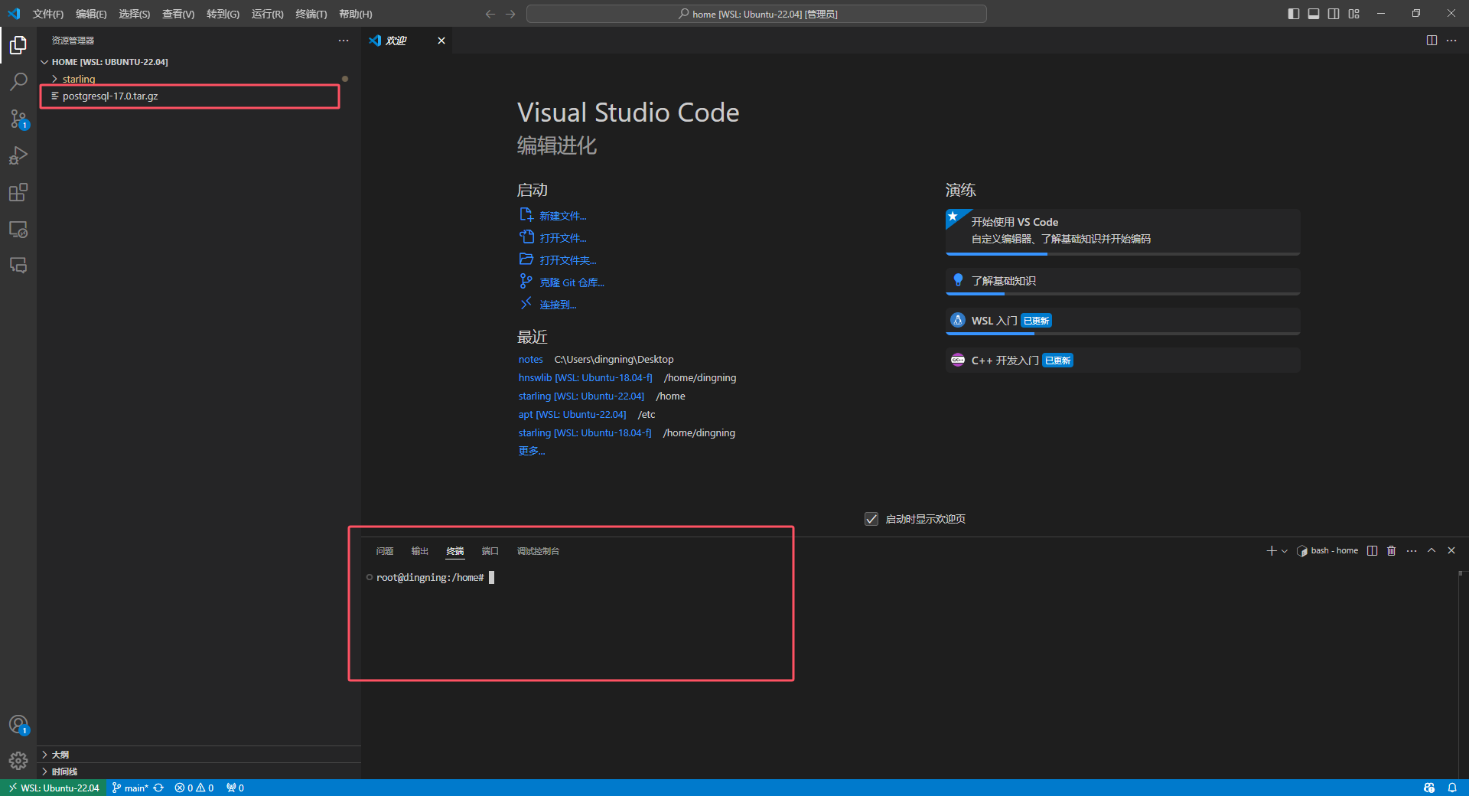Screen dimensions: 1469x796
Task: Click the main* git branch indicator
Action: [129, 788]
